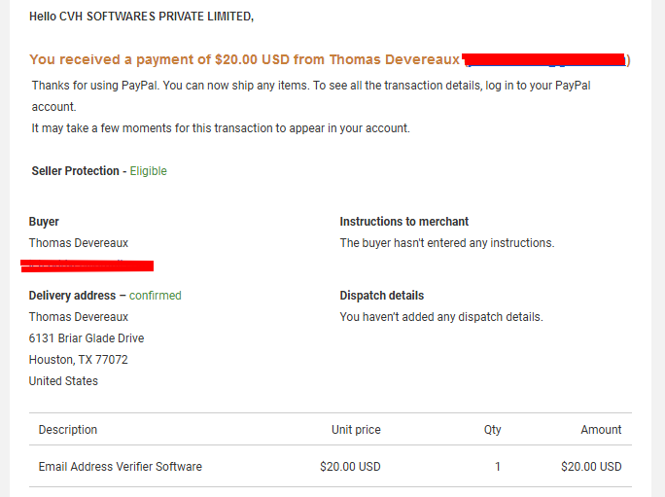Select the Hello CVH SOFTWARES greeting text
The width and height of the screenshot is (665, 497).
141,17
